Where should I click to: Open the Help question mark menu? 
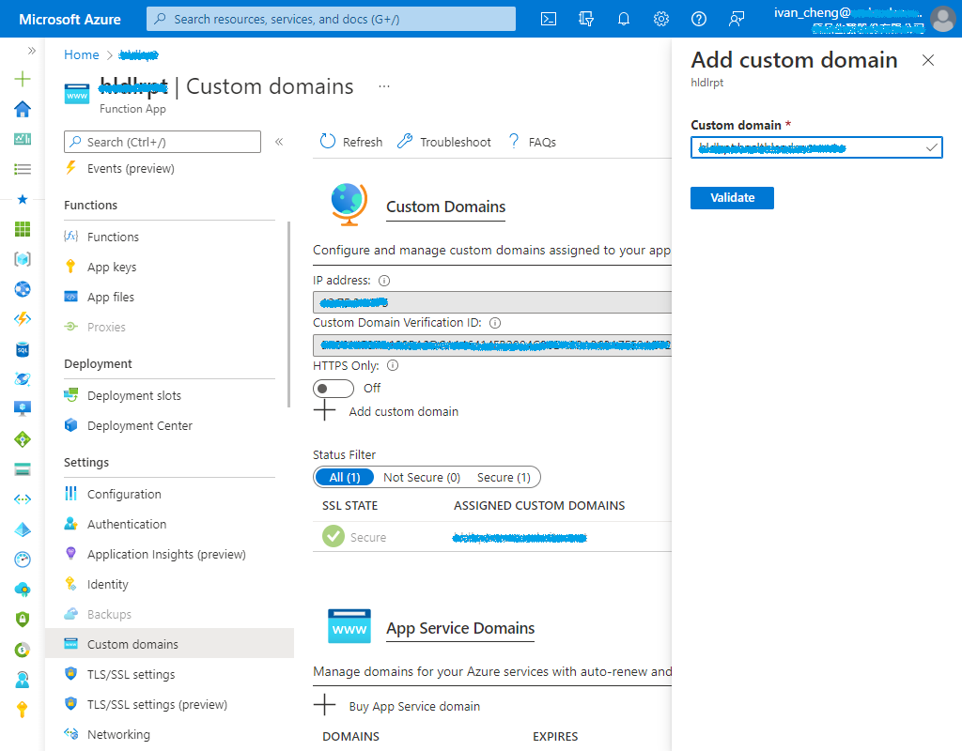point(698,18)
